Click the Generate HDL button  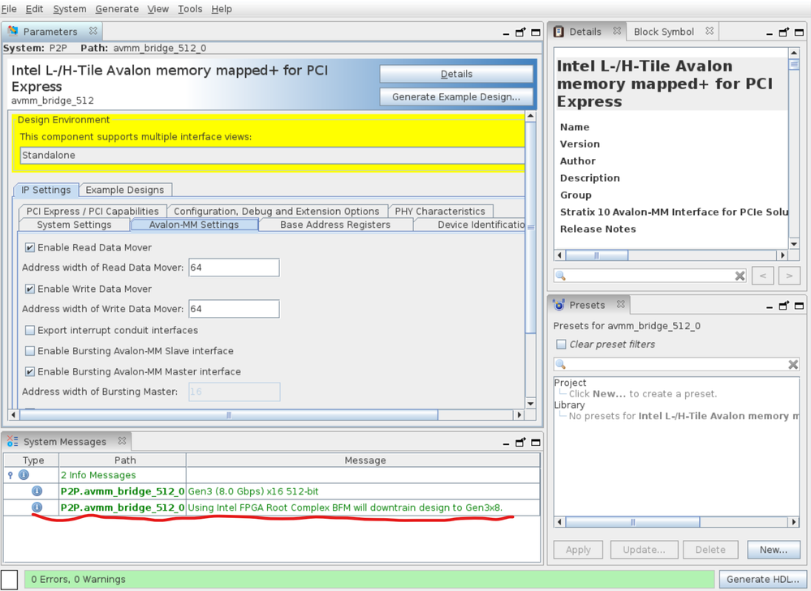762,579
